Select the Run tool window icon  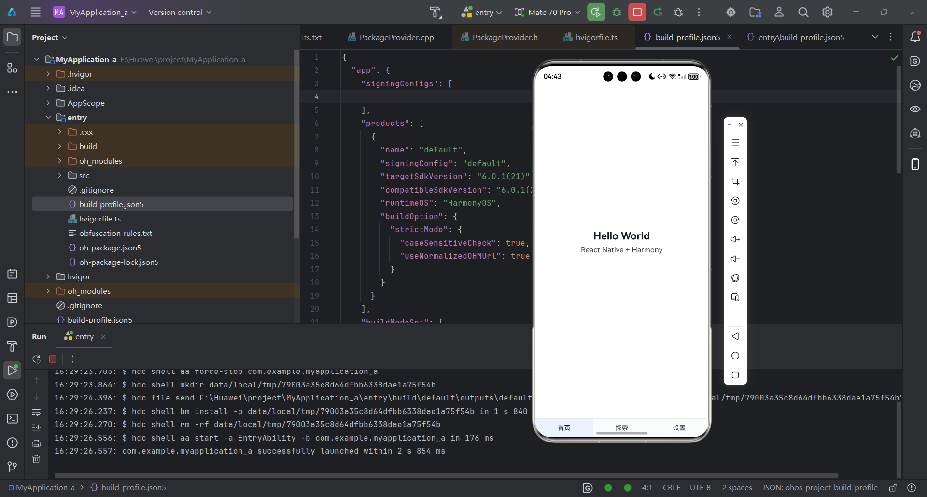(12, 371)
